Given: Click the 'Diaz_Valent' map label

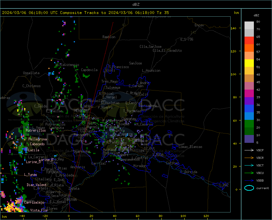Looking at the screenshot, I should coord(37,185).
